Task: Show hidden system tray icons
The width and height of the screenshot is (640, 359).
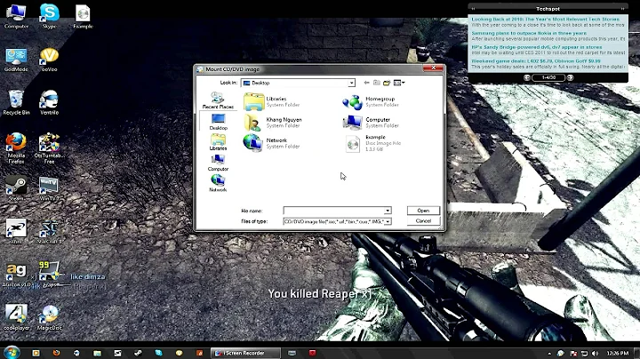Action: 549,354
